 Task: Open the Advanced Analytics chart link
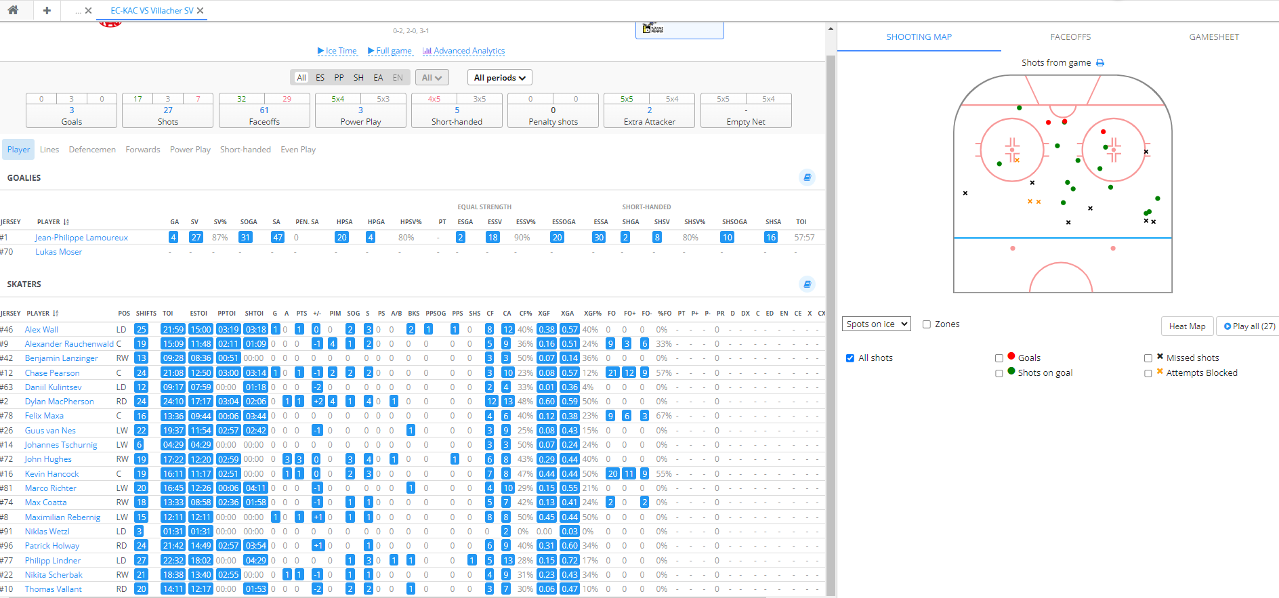pos(463,51)
